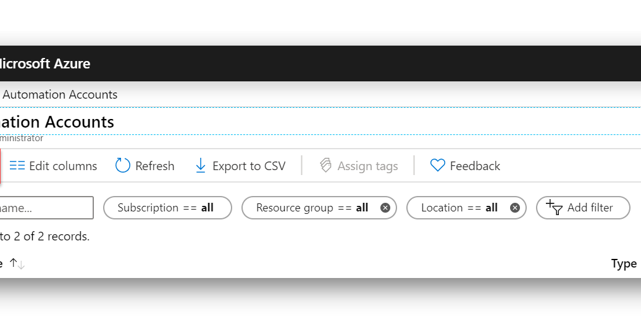
Task: Open the Location == all filter
Action: (x=466, y=208)
